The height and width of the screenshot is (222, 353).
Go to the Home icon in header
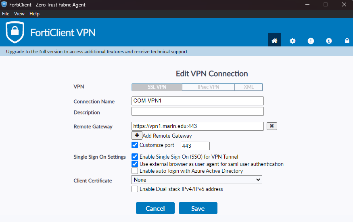click(274, 41)
